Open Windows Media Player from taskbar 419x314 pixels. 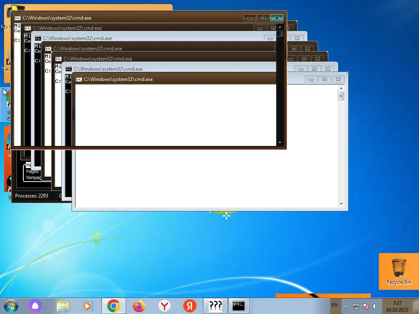88,306
